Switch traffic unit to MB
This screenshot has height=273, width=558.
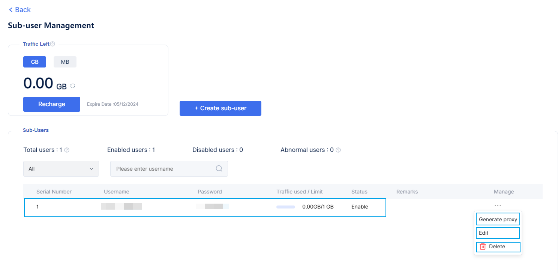65,62
